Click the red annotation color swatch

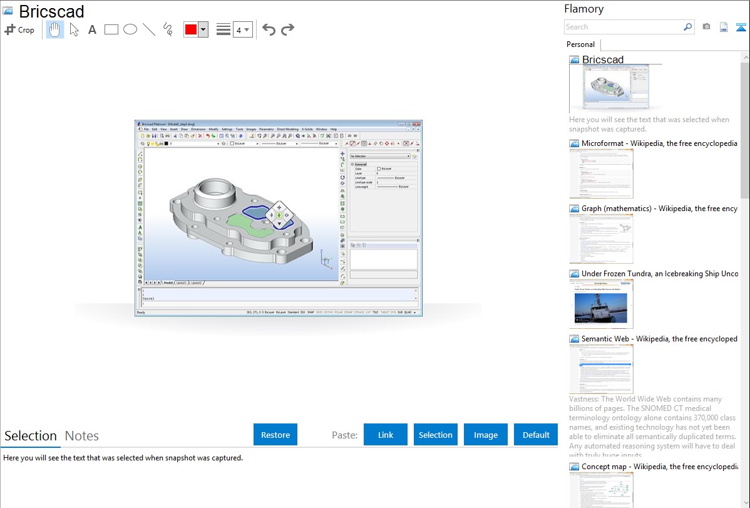click(x=191, y=29)
